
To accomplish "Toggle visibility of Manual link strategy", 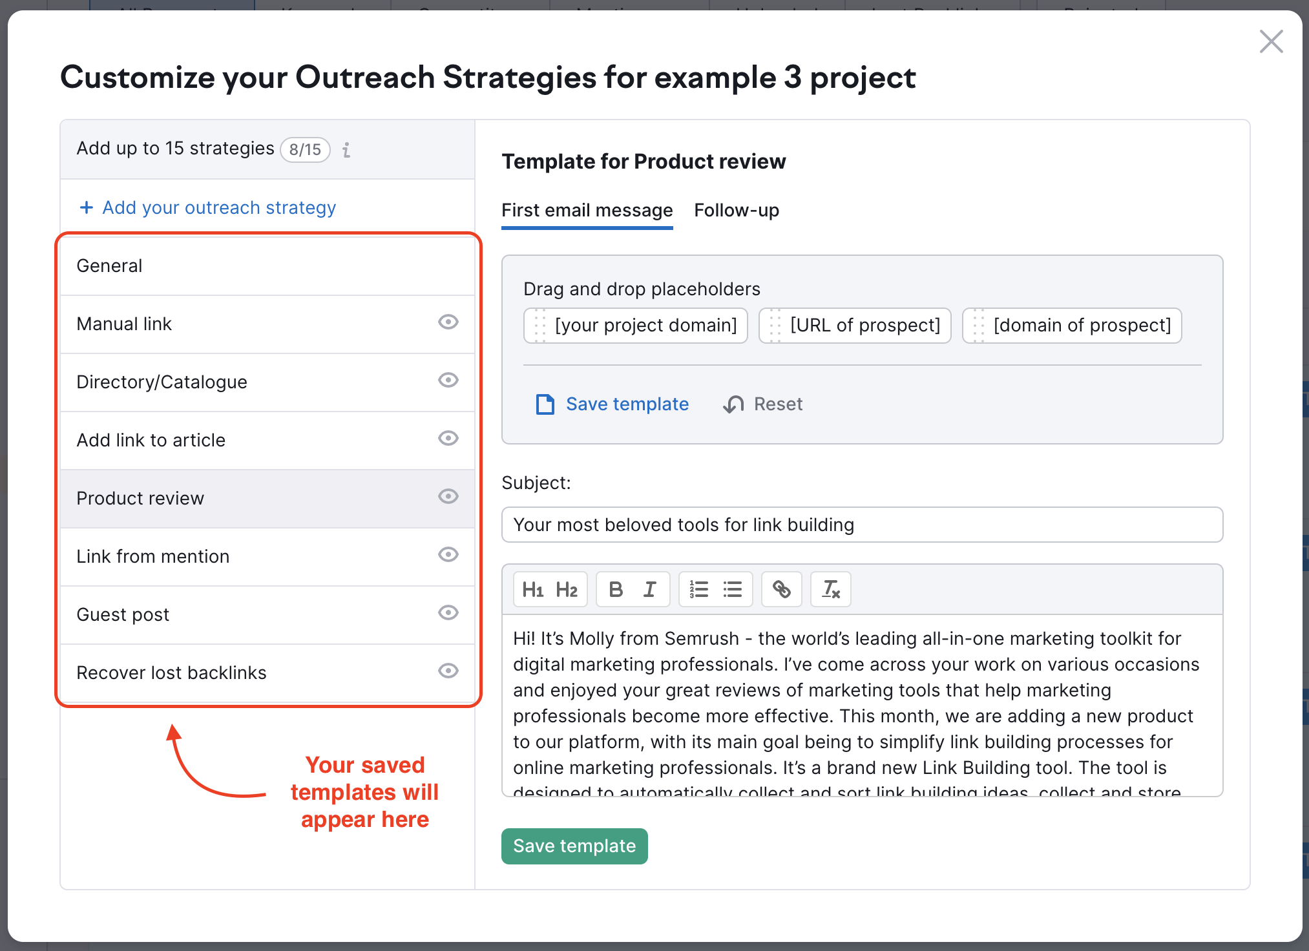I will [447, 324].
